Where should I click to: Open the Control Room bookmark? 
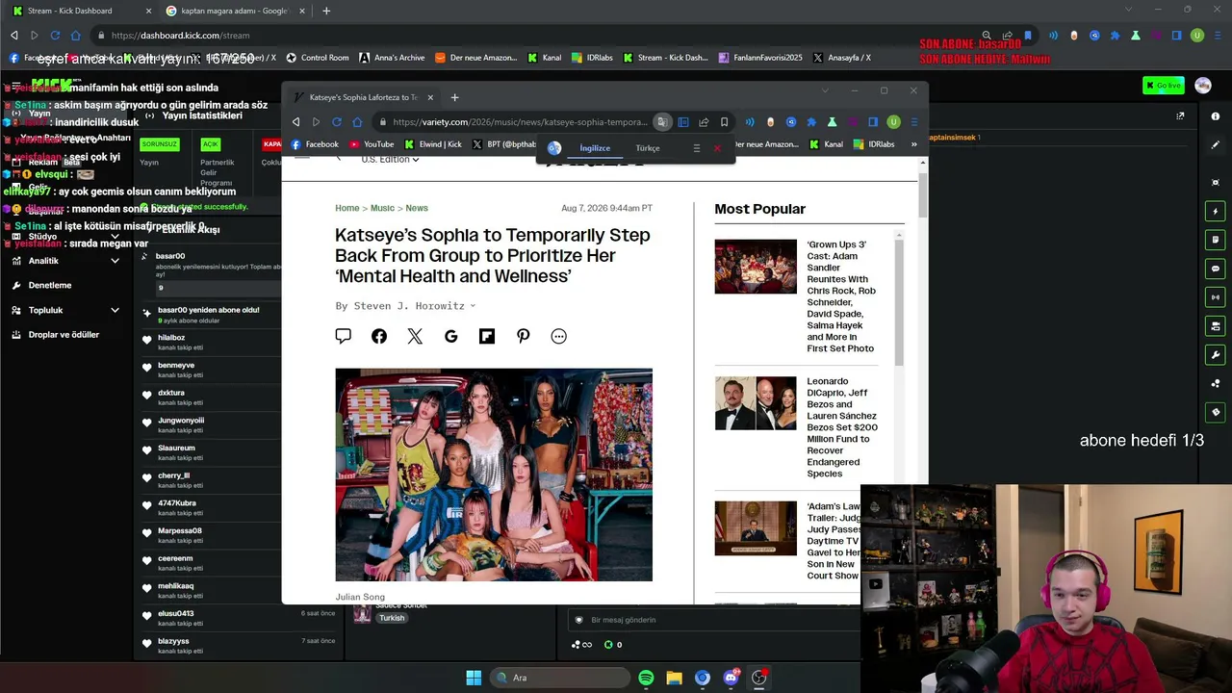(x=318, y=58)
